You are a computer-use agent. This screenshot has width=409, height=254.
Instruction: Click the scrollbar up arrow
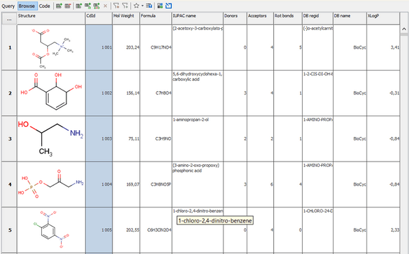click(x=404, y=29)
